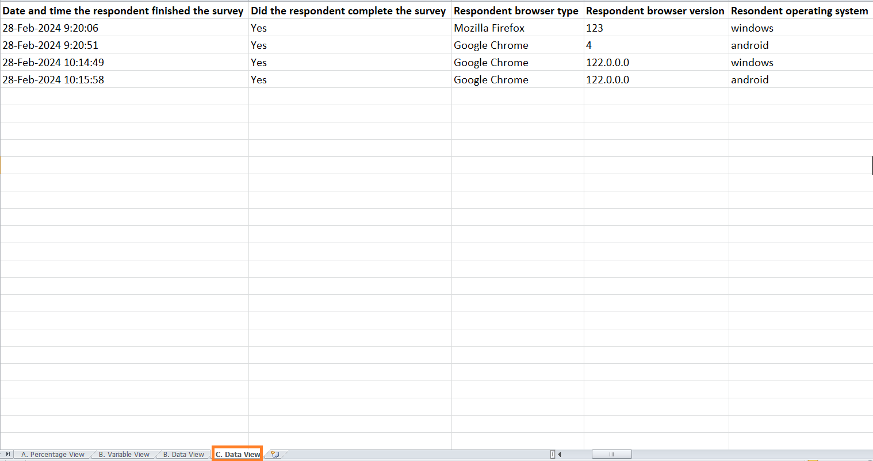
Task: Click the cell with timestamp 28-Feb-2024 9:20:06
Action: [x=51, y=28]
